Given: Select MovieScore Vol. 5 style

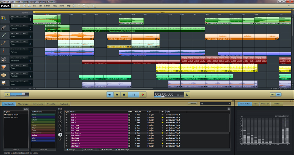Looking at the screenshot, I should click(x=11, y=117).
